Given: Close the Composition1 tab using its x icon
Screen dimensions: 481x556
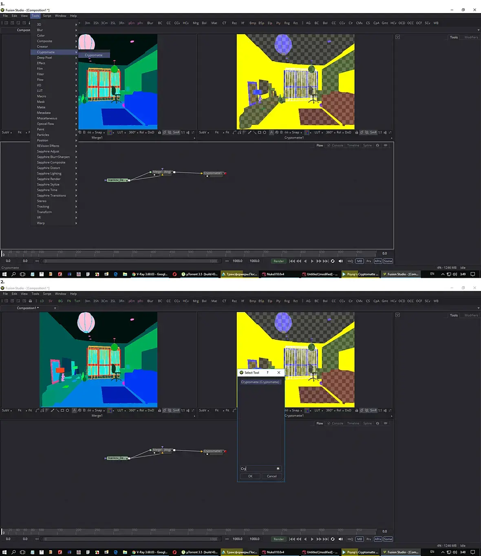Looking at the screenshot, I should (x=55, y=308).
